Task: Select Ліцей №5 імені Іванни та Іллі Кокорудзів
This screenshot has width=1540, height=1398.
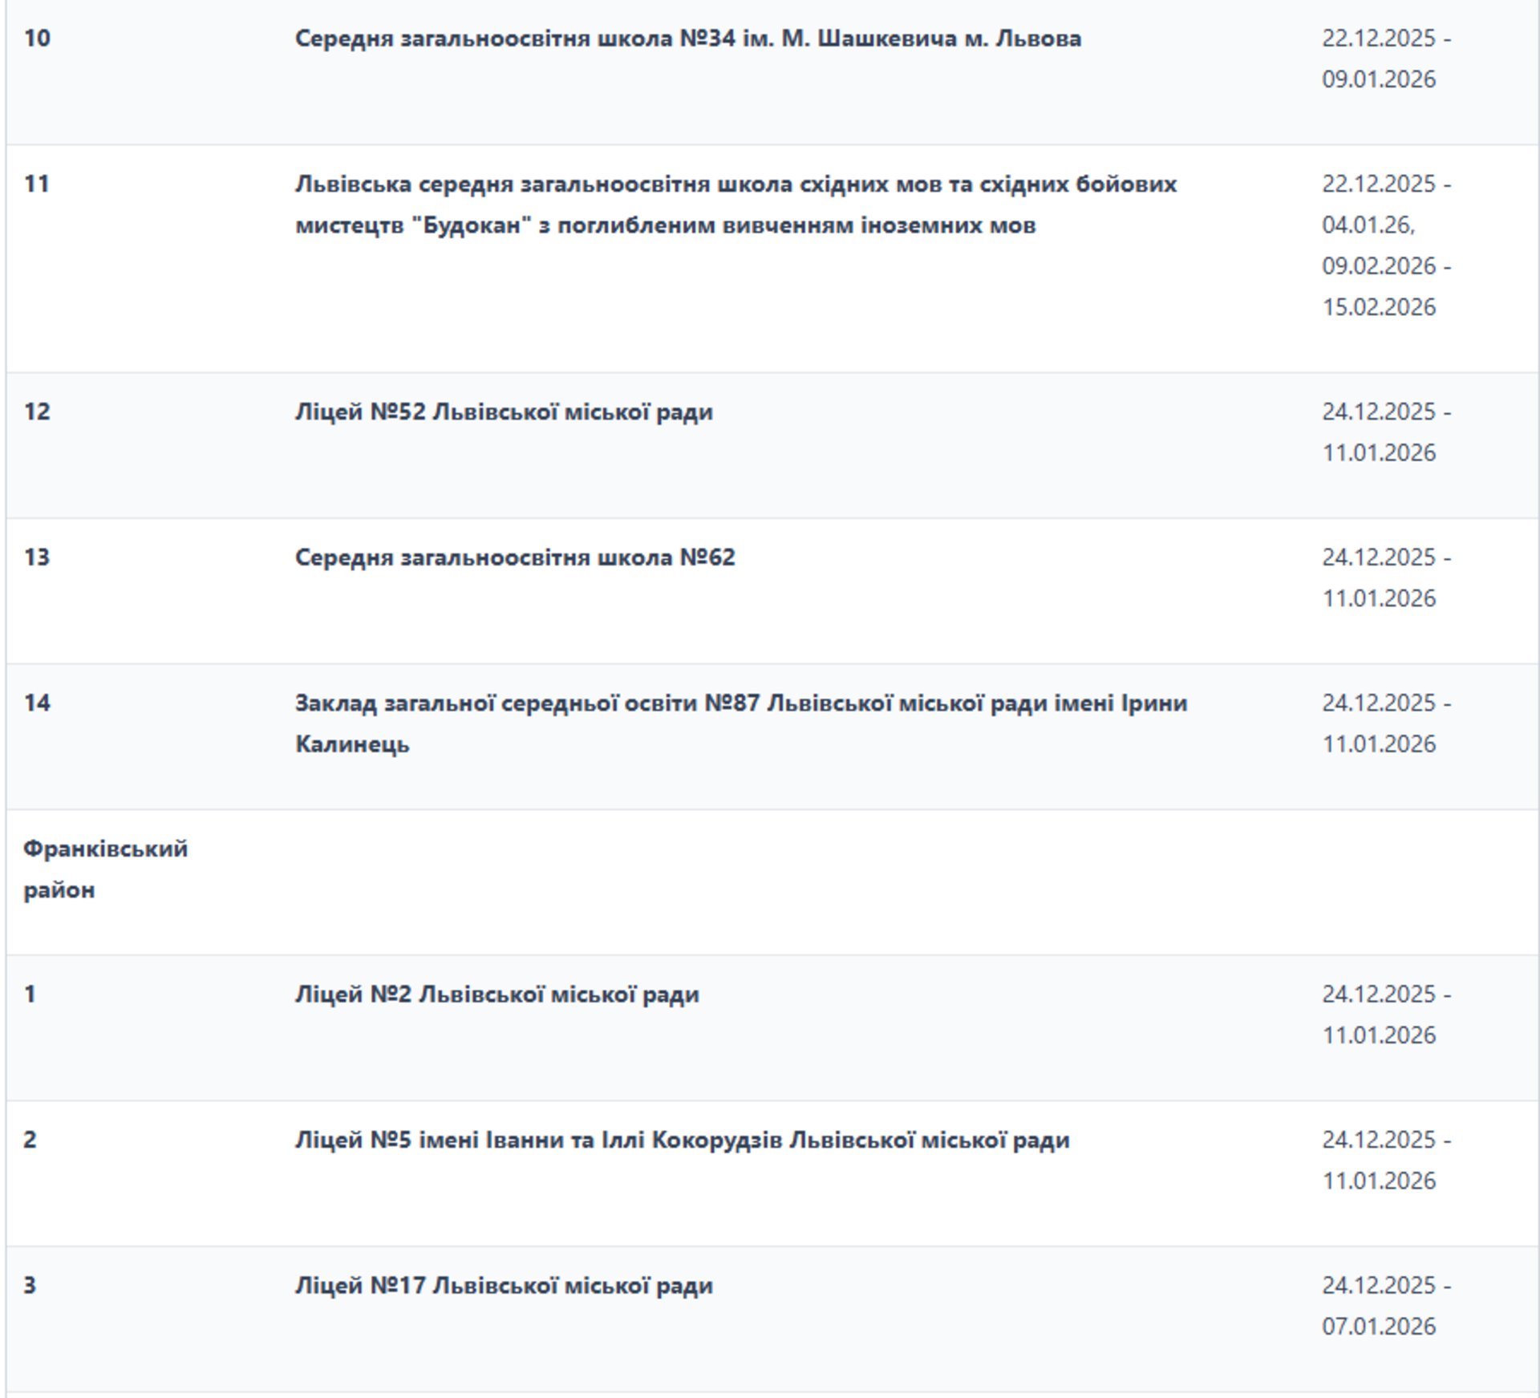Action: [682, 1140]
